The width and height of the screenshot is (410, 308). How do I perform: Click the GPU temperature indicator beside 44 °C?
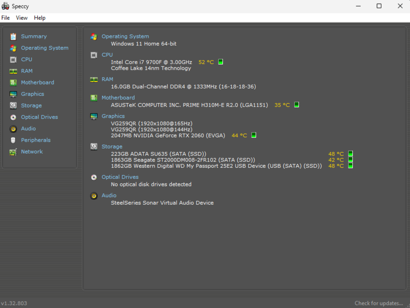254,135
